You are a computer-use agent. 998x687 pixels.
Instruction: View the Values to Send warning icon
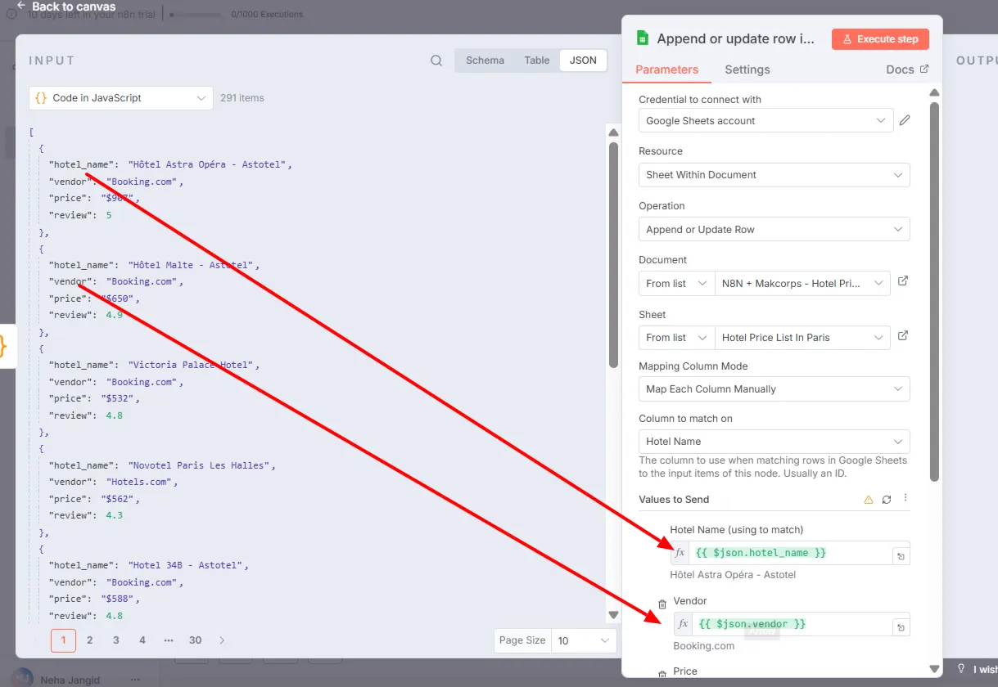coord(869,500)
